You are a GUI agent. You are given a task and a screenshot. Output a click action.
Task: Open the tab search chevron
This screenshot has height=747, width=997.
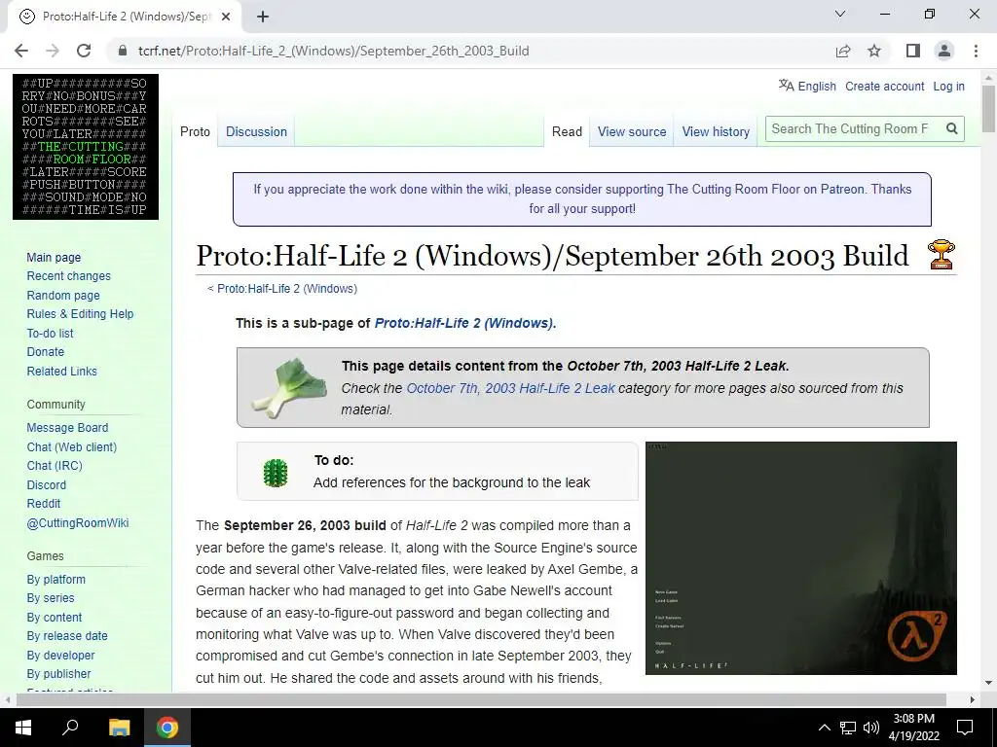pyautogui.click(x=840, y=14)
